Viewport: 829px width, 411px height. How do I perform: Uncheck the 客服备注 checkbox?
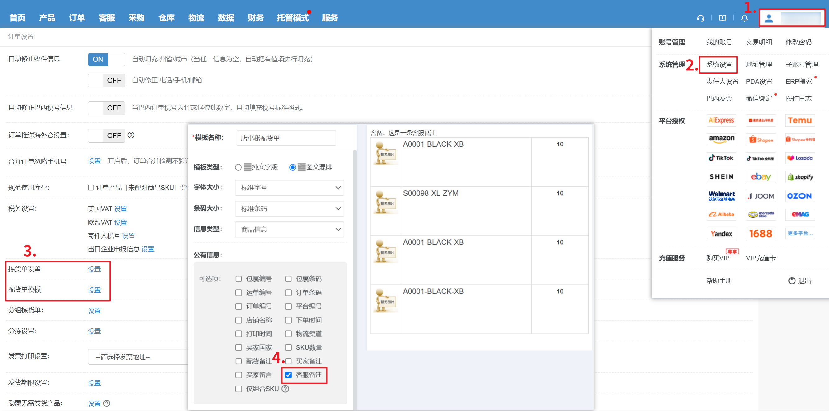point(288,375)
